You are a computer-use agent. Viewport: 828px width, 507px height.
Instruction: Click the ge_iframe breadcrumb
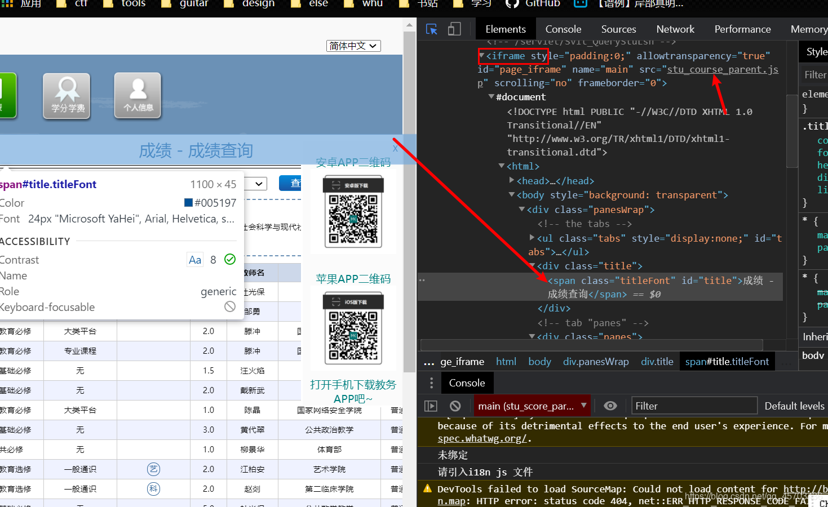462,362
